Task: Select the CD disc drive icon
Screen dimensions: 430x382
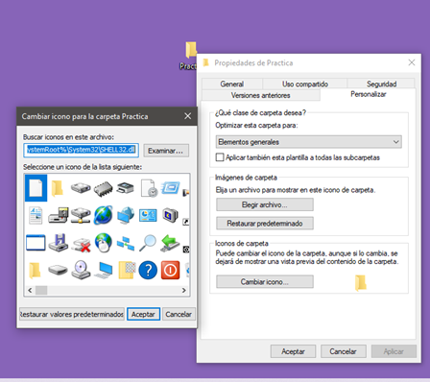Action: point(81,270)
